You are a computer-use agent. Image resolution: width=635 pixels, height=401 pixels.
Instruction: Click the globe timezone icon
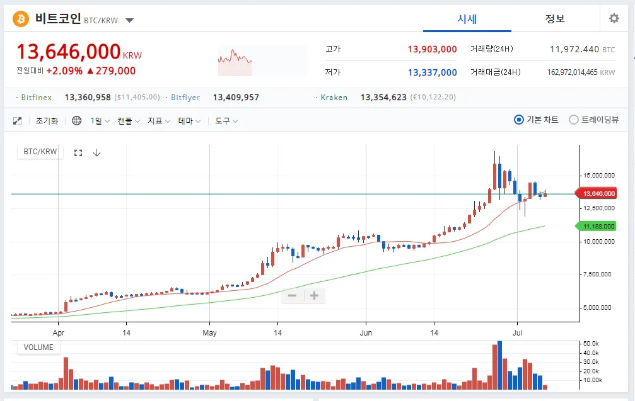pyautogui.click(x=76, y=120)
